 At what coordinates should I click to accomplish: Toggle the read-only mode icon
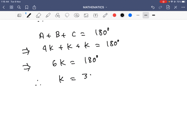(19, 16)
